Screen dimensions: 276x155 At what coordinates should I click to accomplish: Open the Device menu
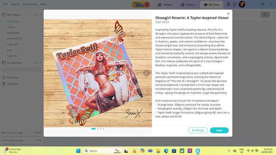(x=15, y=4)
